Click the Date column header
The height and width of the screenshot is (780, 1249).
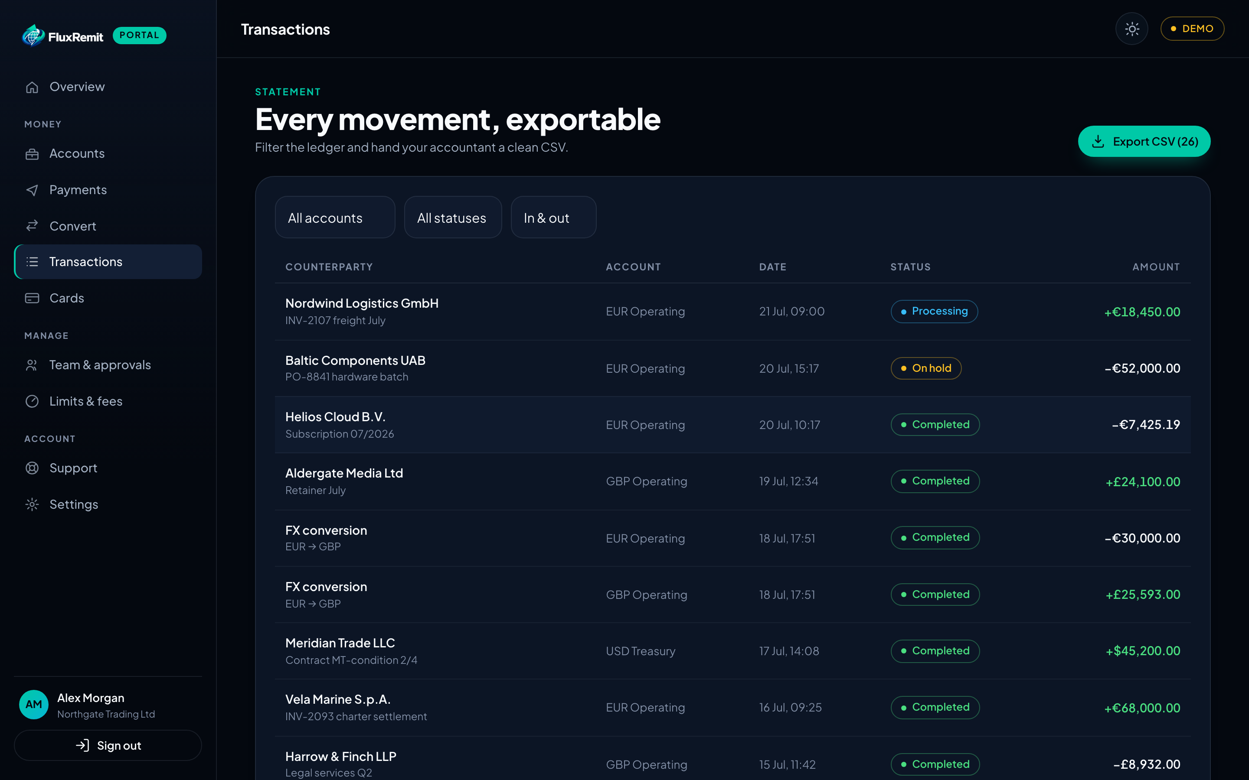pos(773,267)
